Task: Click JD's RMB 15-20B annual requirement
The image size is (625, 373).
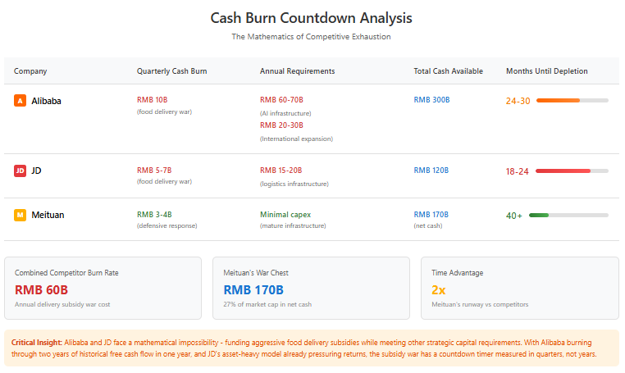Action: [281, 171]
